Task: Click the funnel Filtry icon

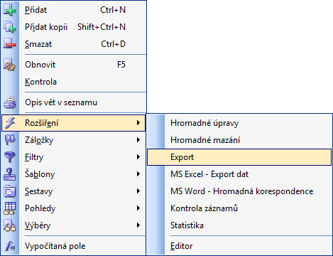Action: 10,157
